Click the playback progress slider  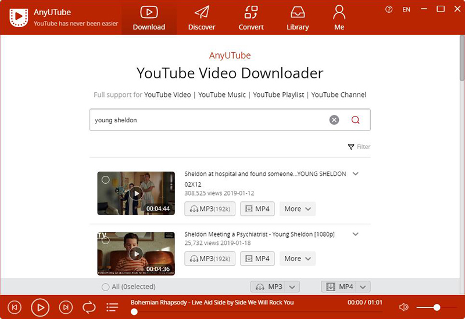coord(256,311)
